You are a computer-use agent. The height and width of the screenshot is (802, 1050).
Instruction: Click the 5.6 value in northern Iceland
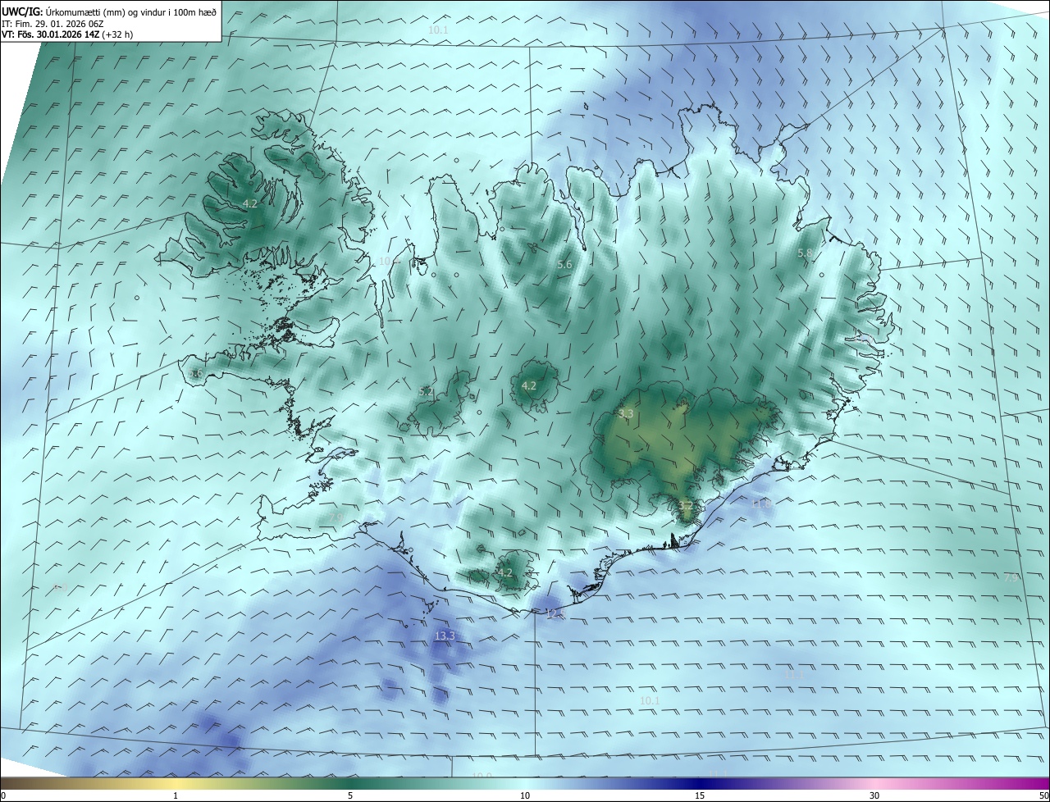(x=564, y=264)
